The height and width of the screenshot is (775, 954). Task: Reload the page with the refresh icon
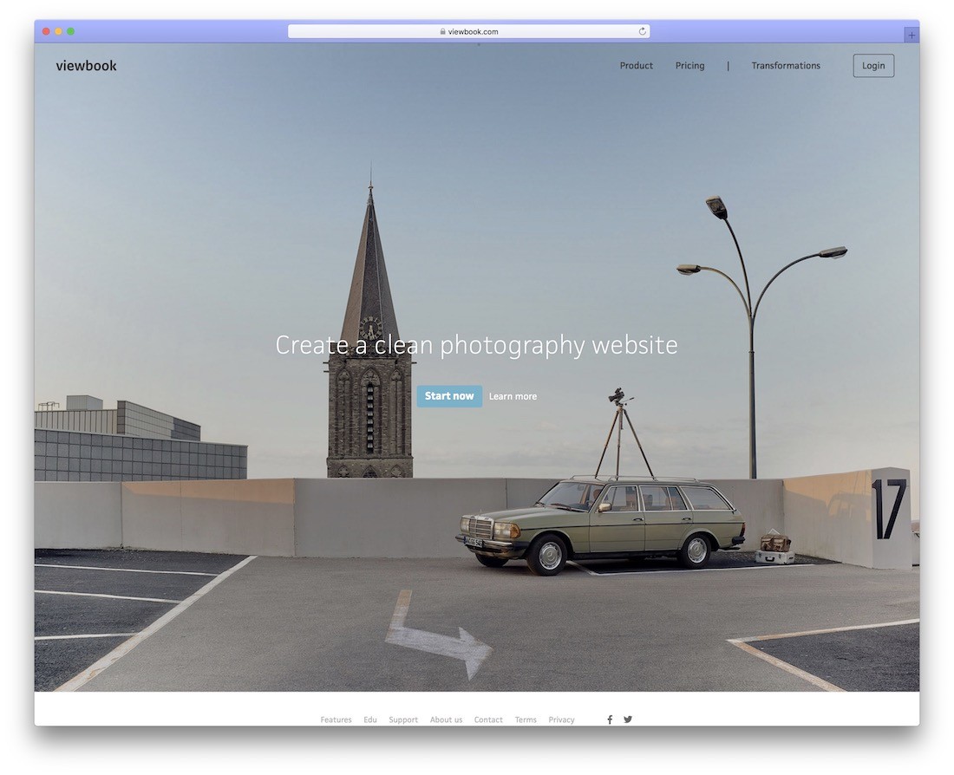[642, 31]
